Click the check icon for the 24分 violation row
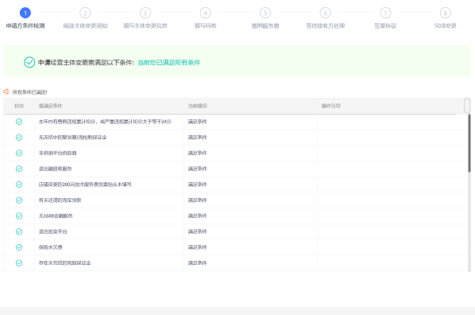475x315 pixels. coord(19,122)
